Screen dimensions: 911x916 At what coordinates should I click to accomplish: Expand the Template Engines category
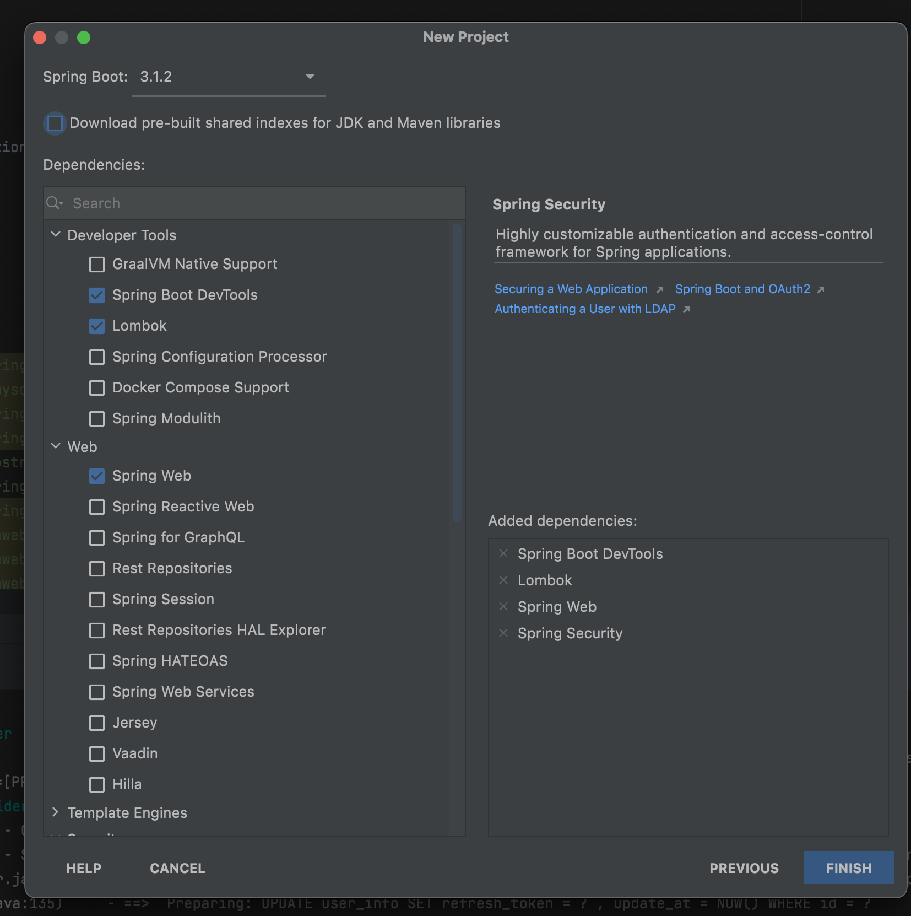(x=55, y=812)
